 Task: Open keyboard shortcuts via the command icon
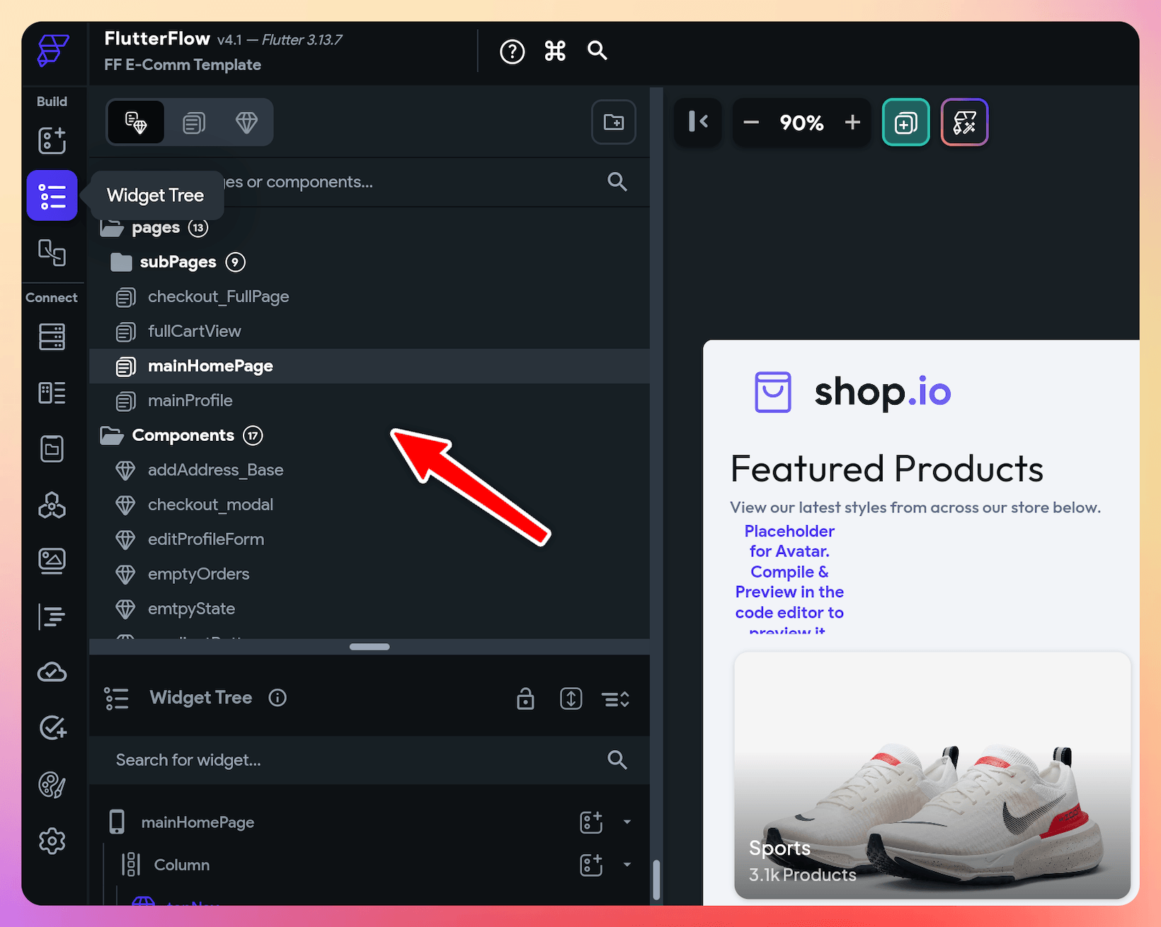[555, 51]
